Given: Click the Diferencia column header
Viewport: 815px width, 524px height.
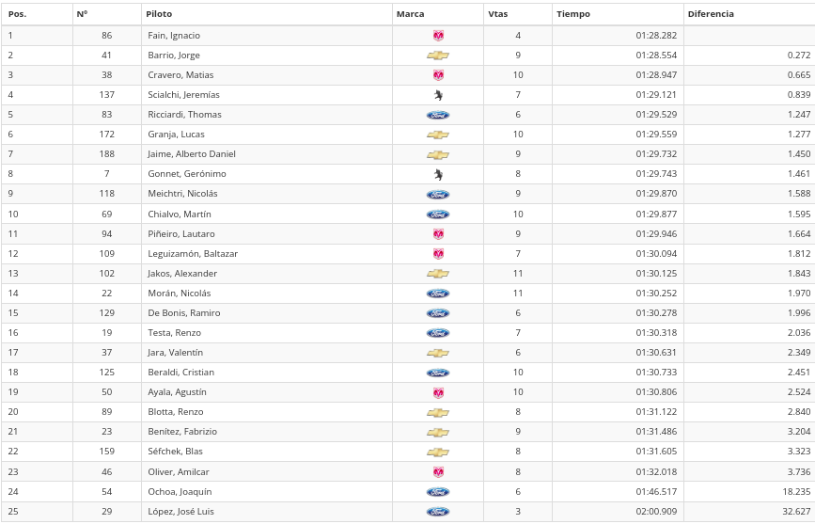Looking at the screenshot, I should tap(711, 14).
